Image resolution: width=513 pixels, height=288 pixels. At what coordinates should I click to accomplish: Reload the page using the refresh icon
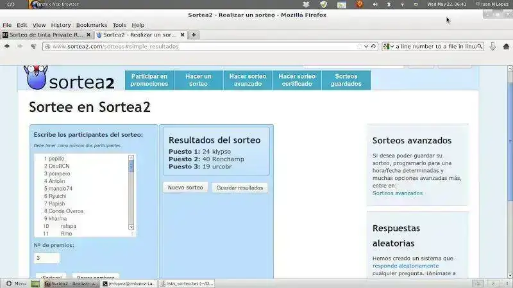(x=373, y=46)
